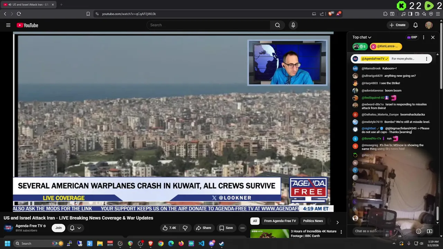Open the YouTube notifications bell
443x249 pixels.
416,25
